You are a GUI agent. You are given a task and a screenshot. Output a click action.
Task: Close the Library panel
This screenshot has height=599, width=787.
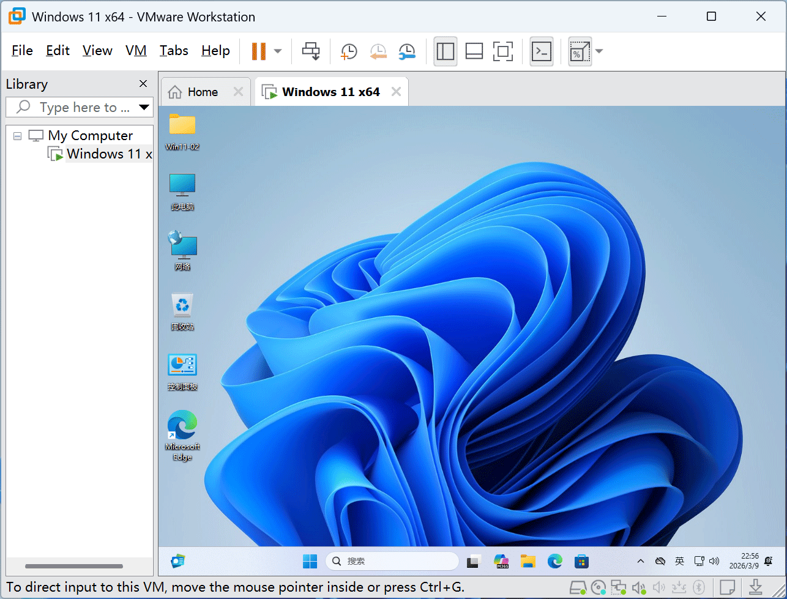[x=143, y=84]
